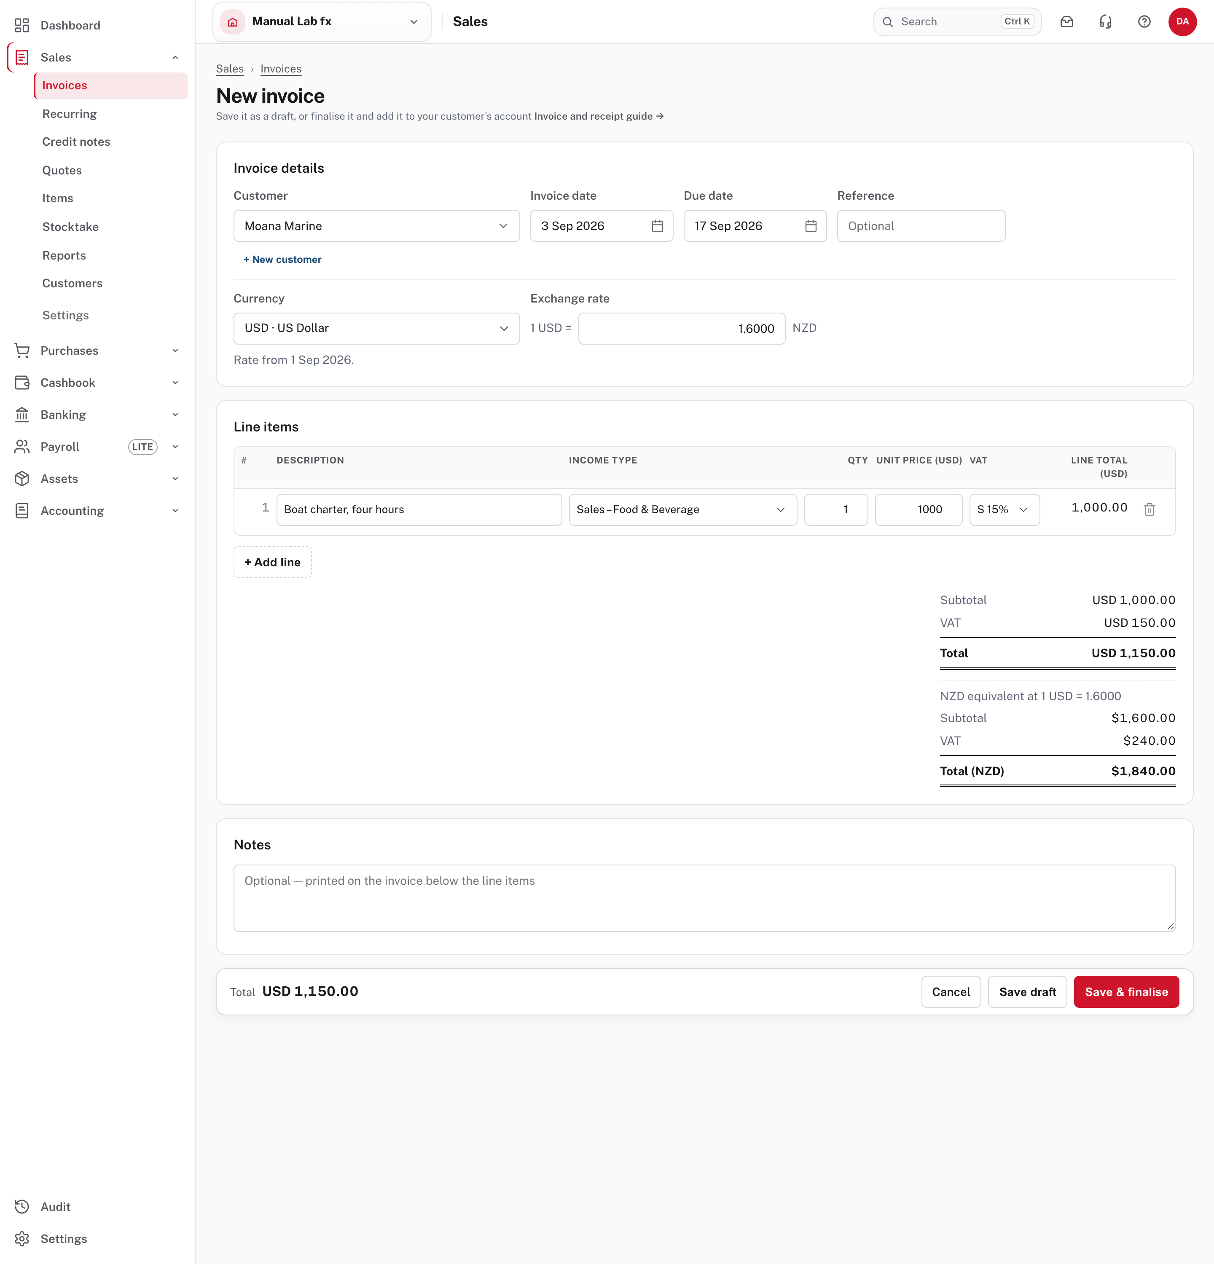This screenshot has width=1214, height=1264.
Task: Open the Invoice and receipt guide link
Action: (x=599, y=116)
